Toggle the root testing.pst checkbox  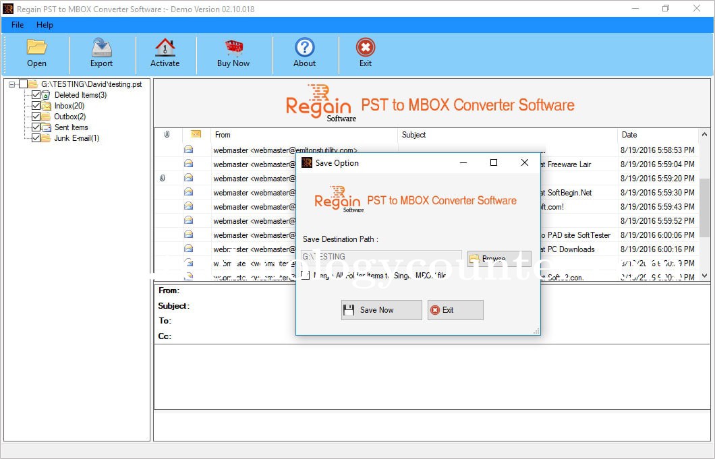(23, 84)
